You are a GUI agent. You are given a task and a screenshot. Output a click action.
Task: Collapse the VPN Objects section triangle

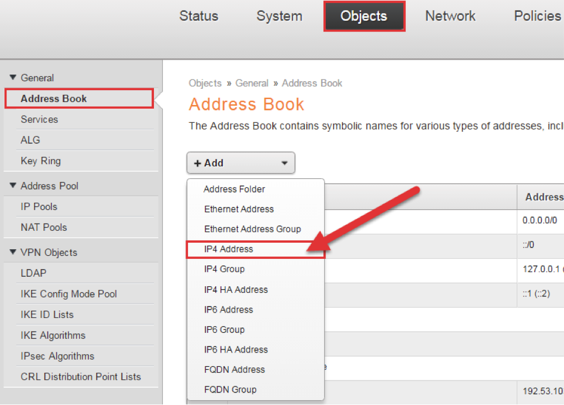(x=13, y=252)
